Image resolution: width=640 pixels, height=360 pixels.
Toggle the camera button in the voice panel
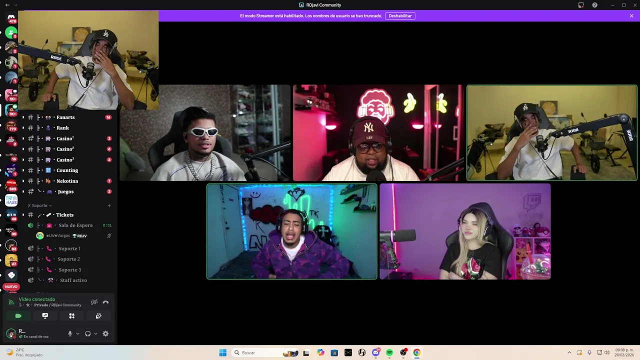click(x=18, y=316)
